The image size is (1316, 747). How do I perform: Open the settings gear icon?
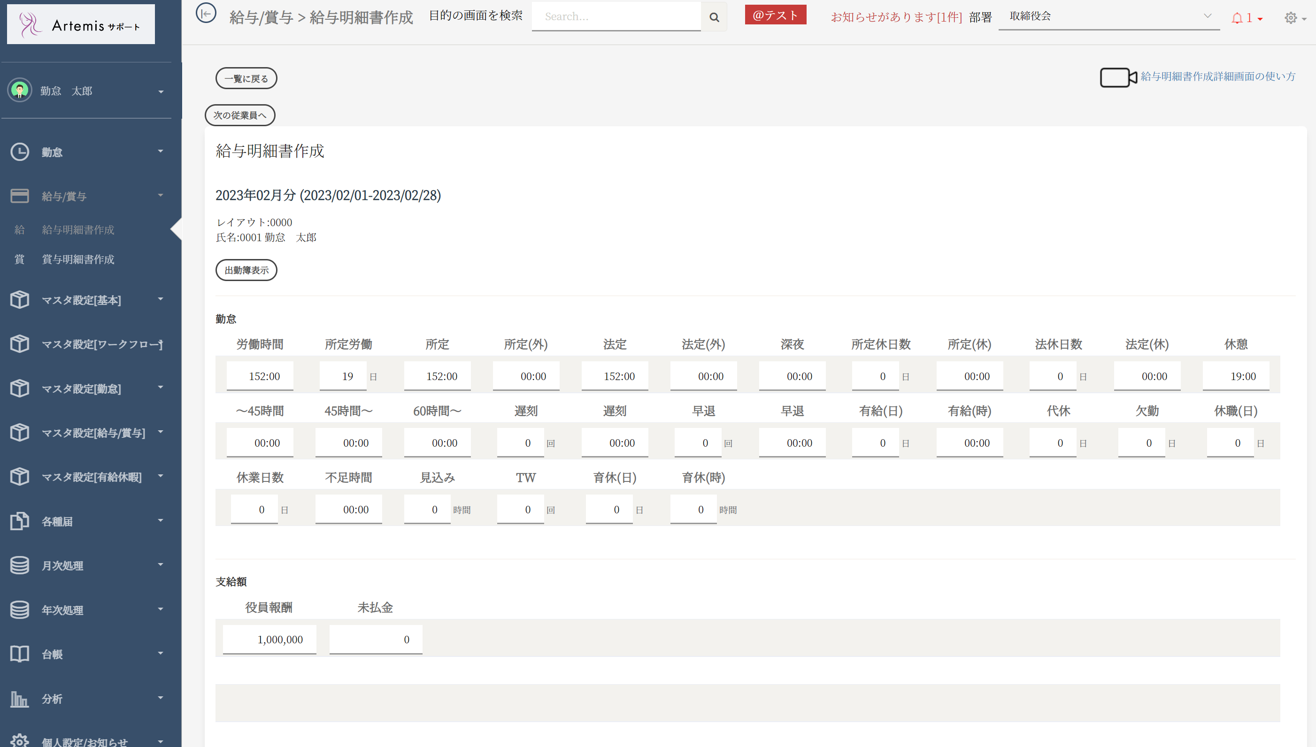pos(1290,18)
